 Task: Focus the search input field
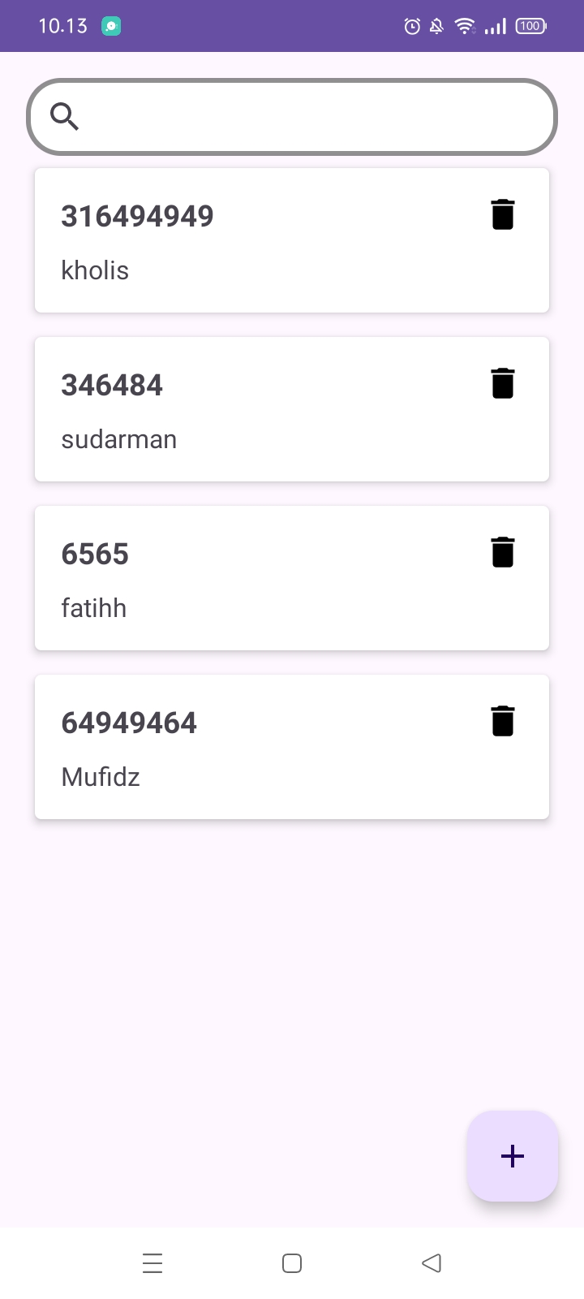point(316,117)
